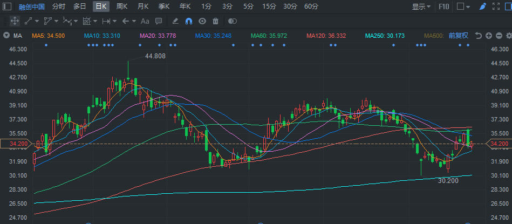512x224 pixels.
Task: Toggle drawings visibility with the eye icon
Action: 202,21
